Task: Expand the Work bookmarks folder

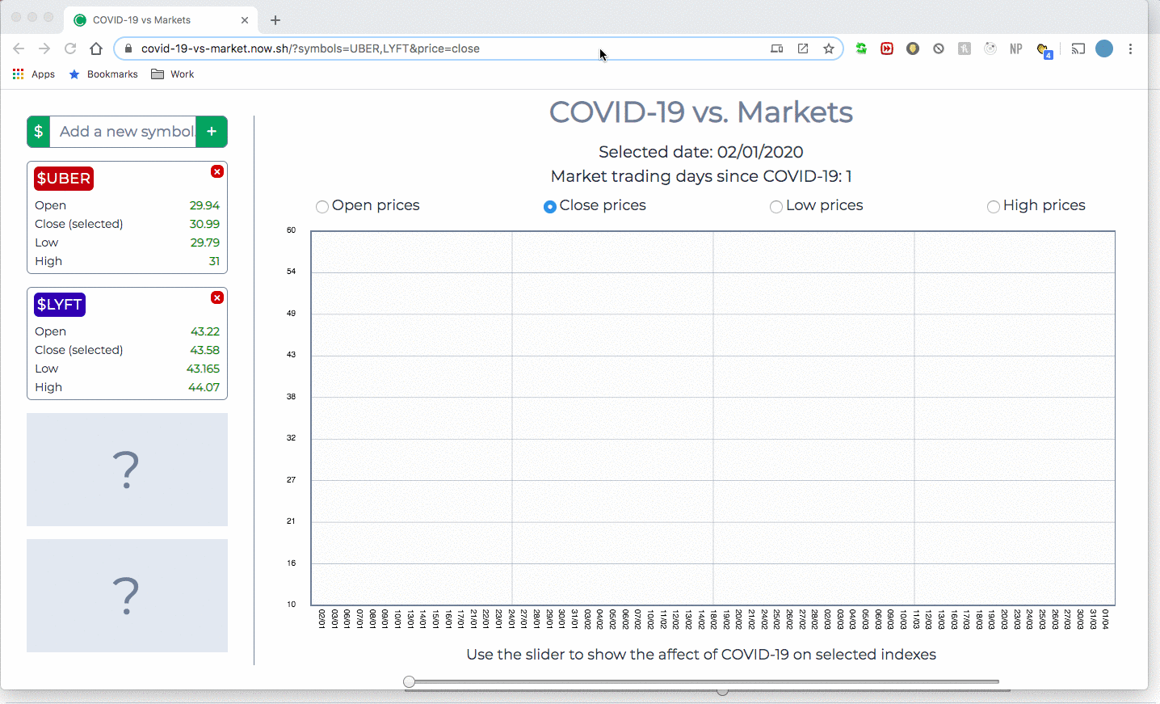Action: 172,74
